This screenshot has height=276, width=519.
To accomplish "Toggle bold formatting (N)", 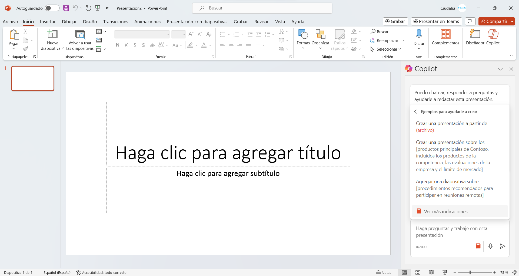I will [x=118, y=45].
